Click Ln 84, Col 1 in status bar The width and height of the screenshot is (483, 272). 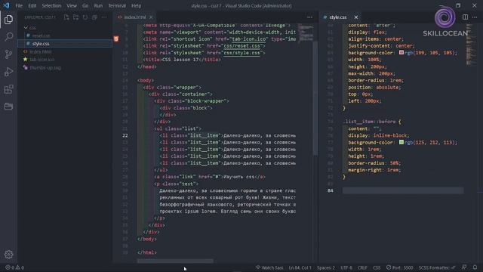click(300, 267)
